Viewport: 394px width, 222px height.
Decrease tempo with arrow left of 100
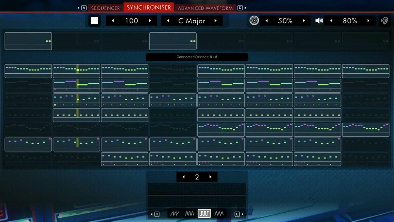coord(113,21)
